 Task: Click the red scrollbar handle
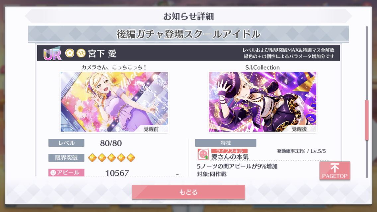pos(367,120)
